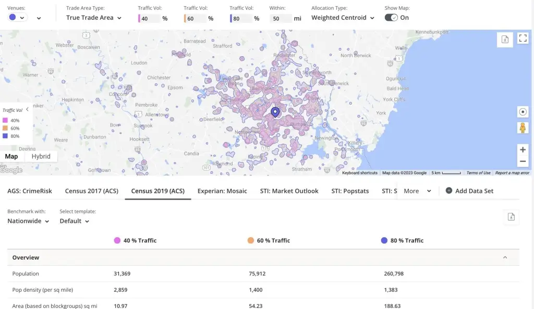Zoom out on the map
This screenshot has width=534, height=309.
pyautogui.click(x=523, y=161)
